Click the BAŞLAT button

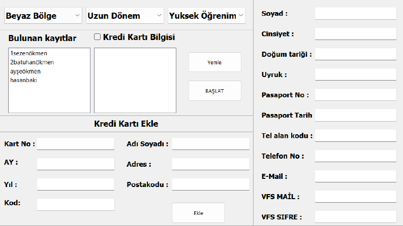pyautogui.click(x=215, y=91)
